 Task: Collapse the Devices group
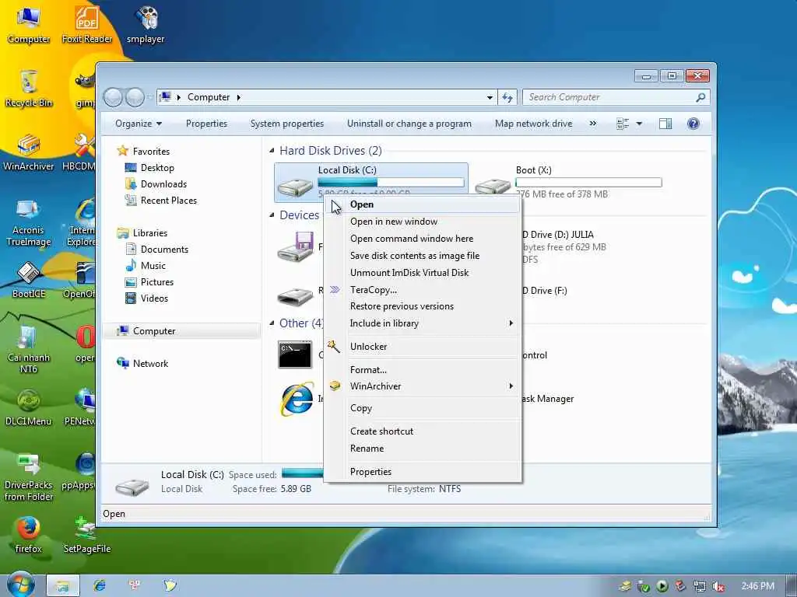click(272, 215)
